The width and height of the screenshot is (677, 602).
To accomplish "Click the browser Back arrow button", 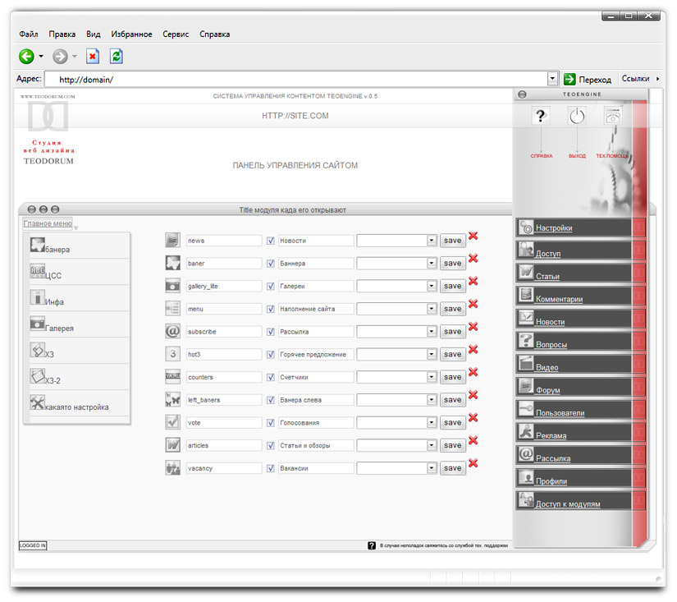I will click(x=27, y=57).
